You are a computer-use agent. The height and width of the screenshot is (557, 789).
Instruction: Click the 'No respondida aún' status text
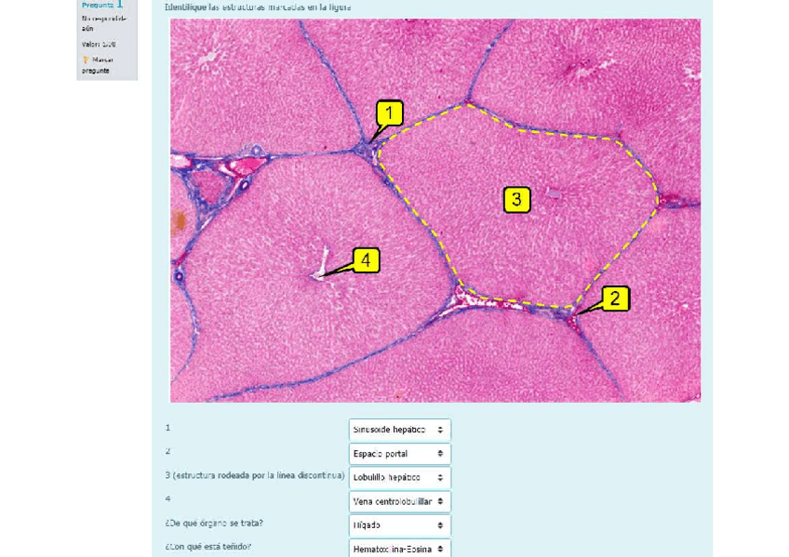pyautogui.click(x=105, y=23)
